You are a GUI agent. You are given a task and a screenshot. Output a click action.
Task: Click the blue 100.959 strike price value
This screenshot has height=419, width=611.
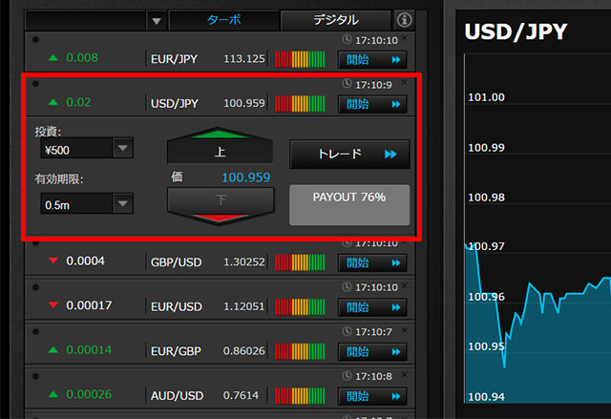pyautogui.click(x=246, y=178)
